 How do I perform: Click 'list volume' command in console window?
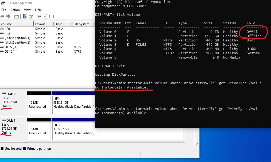pos(128,14)
